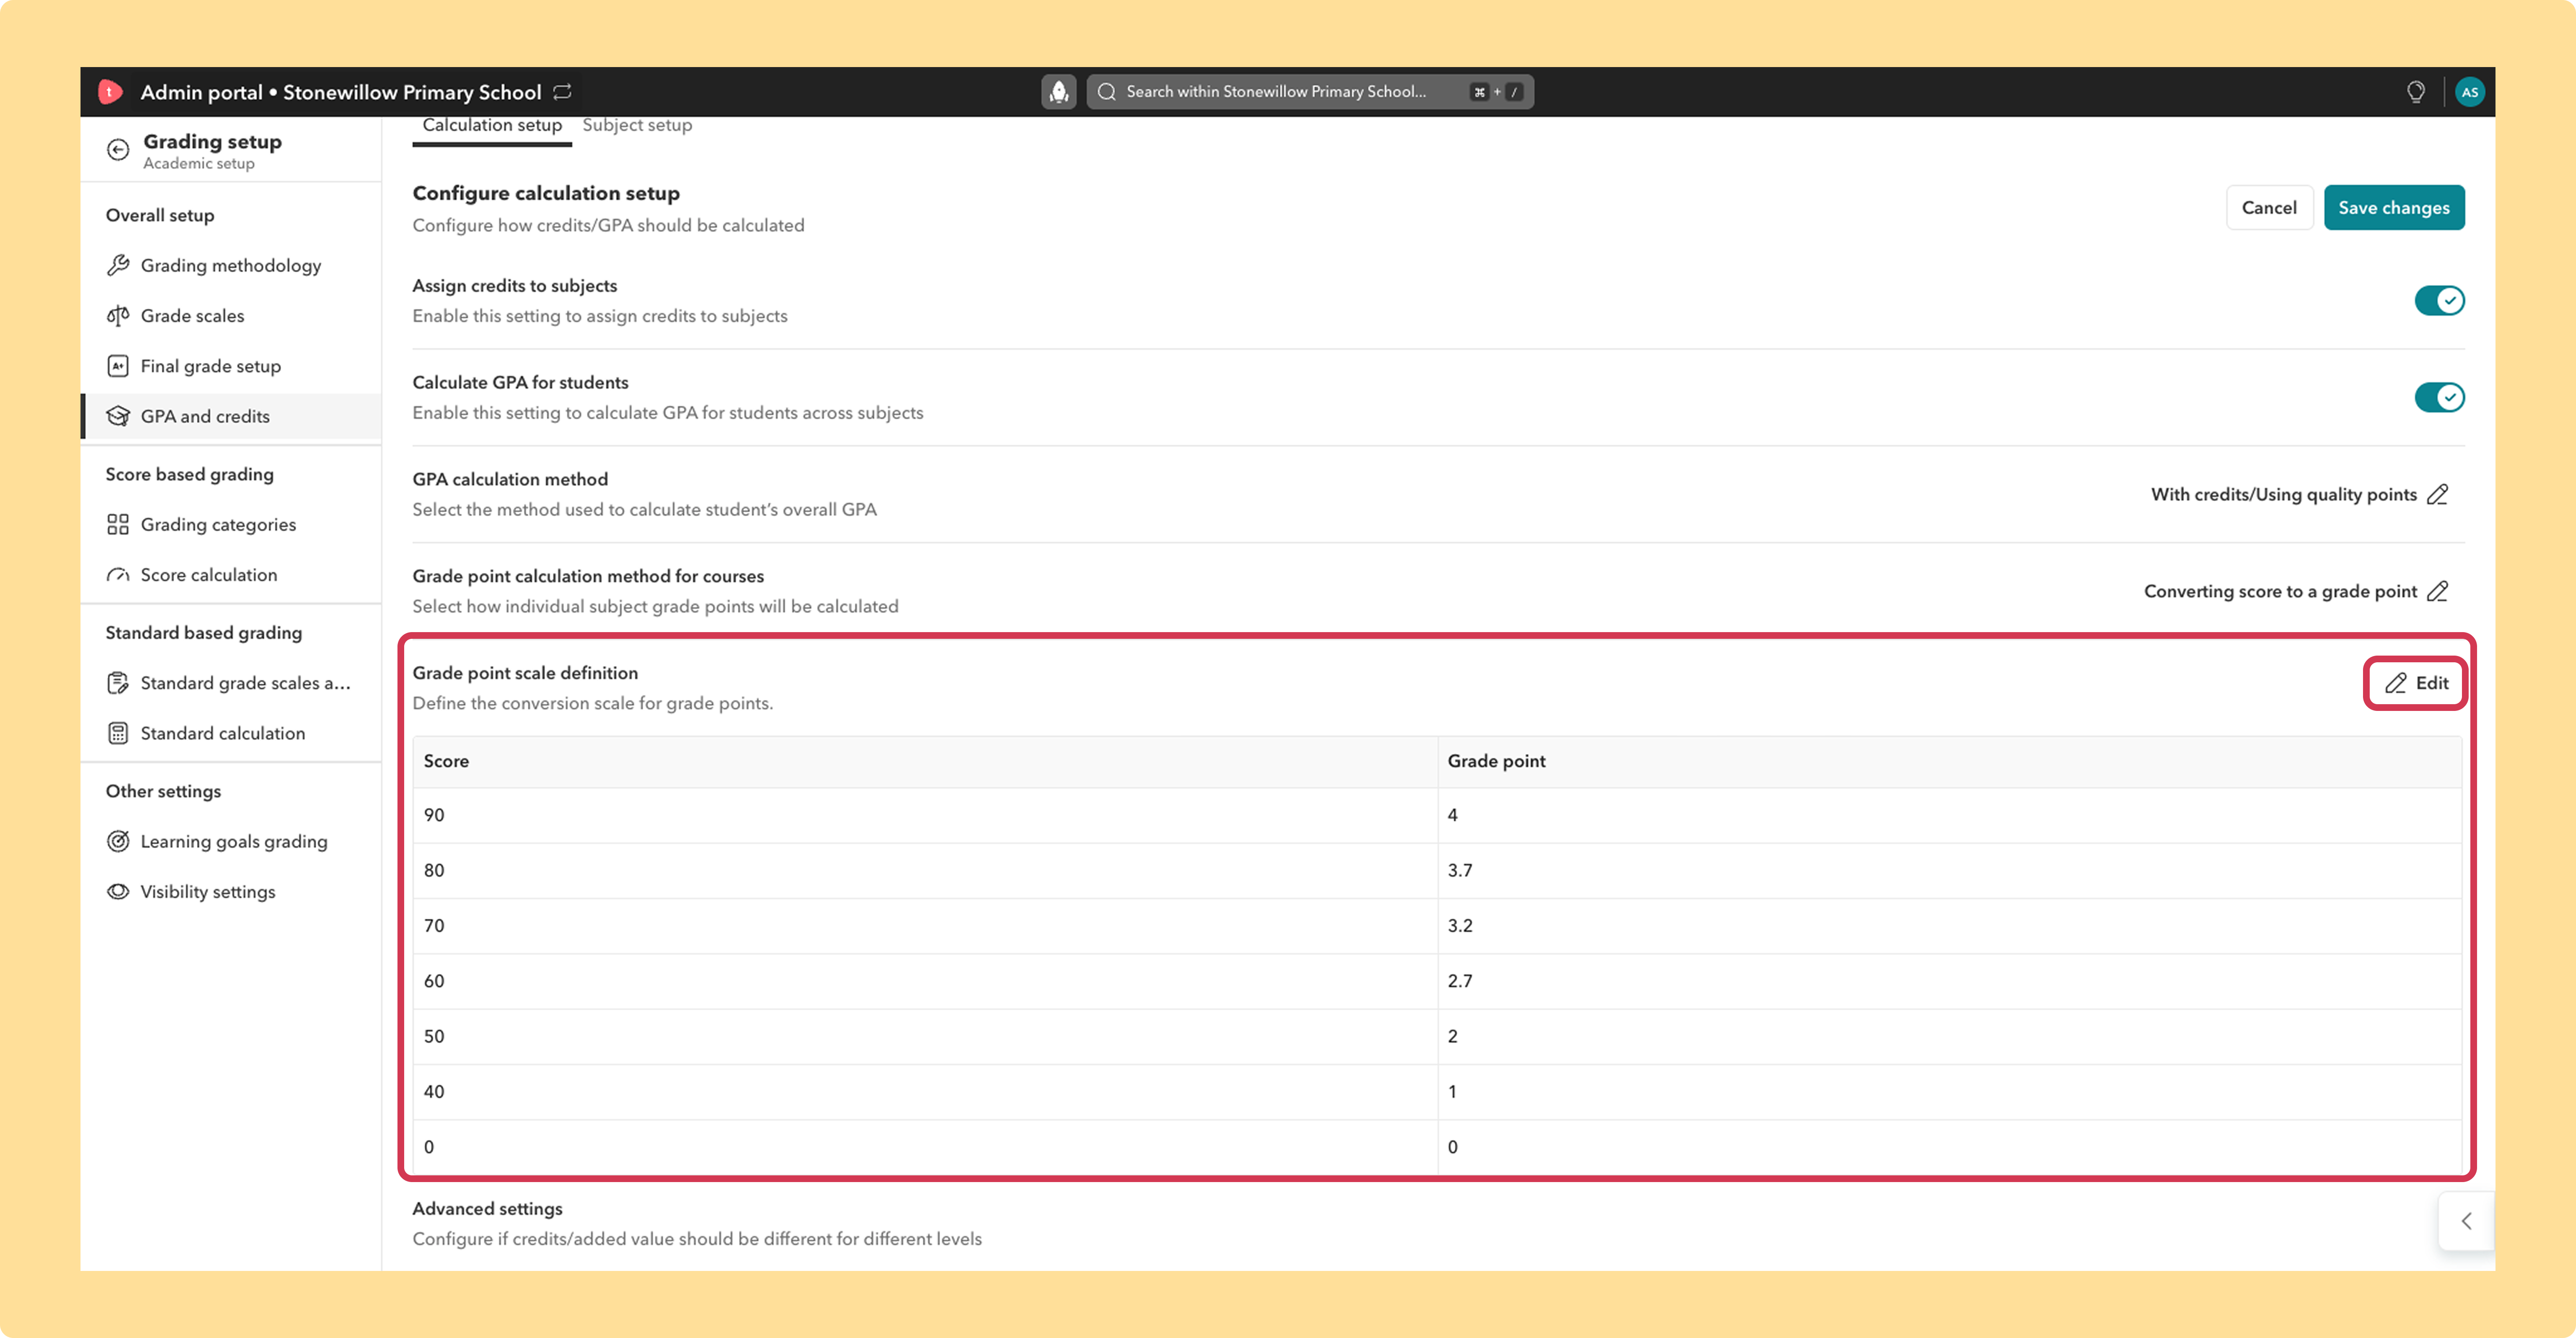Viewport: 2576px width, 1338px height.
Task: Click Advanced settings heading
Action: (487, 1209)
